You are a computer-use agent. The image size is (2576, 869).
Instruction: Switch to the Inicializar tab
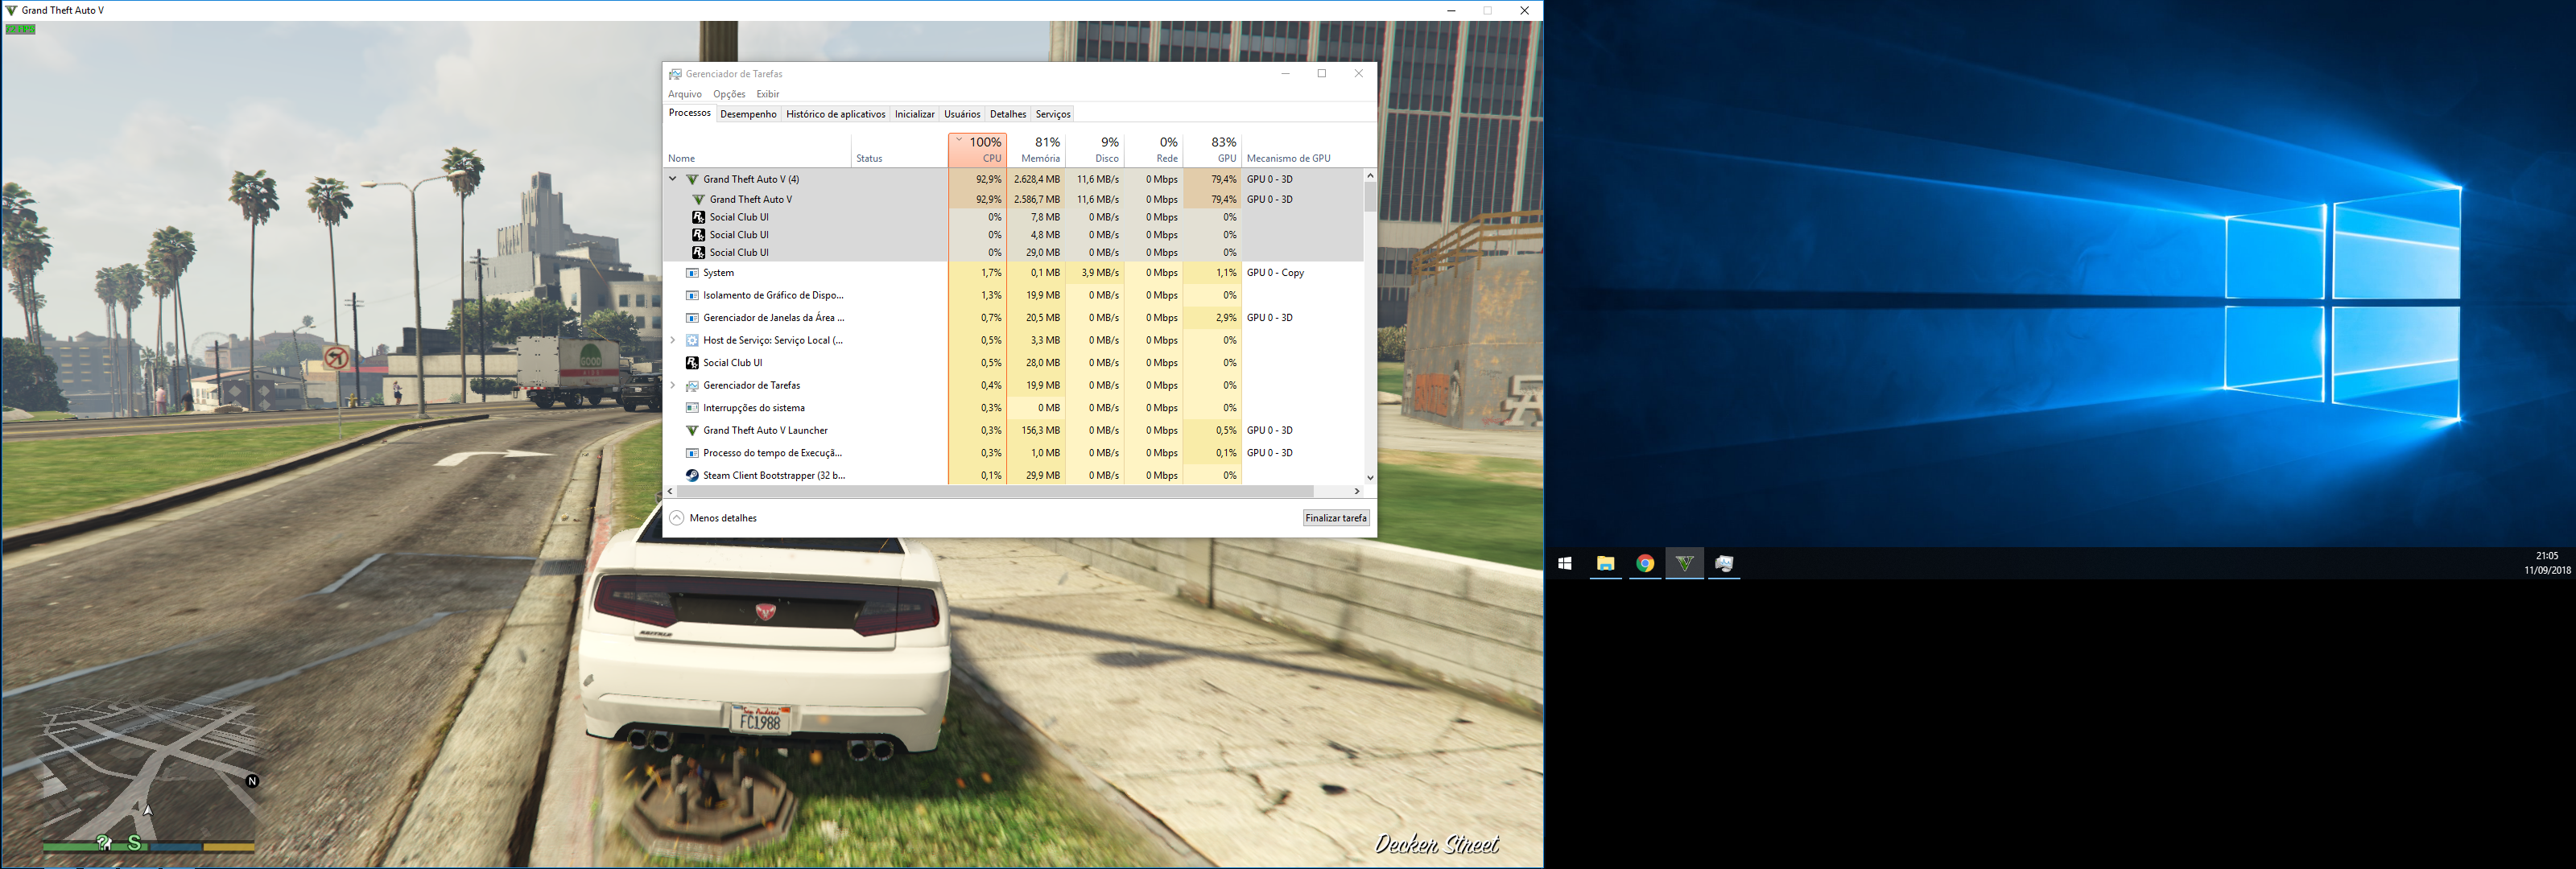pyautogui.click(x=915, y=114)
